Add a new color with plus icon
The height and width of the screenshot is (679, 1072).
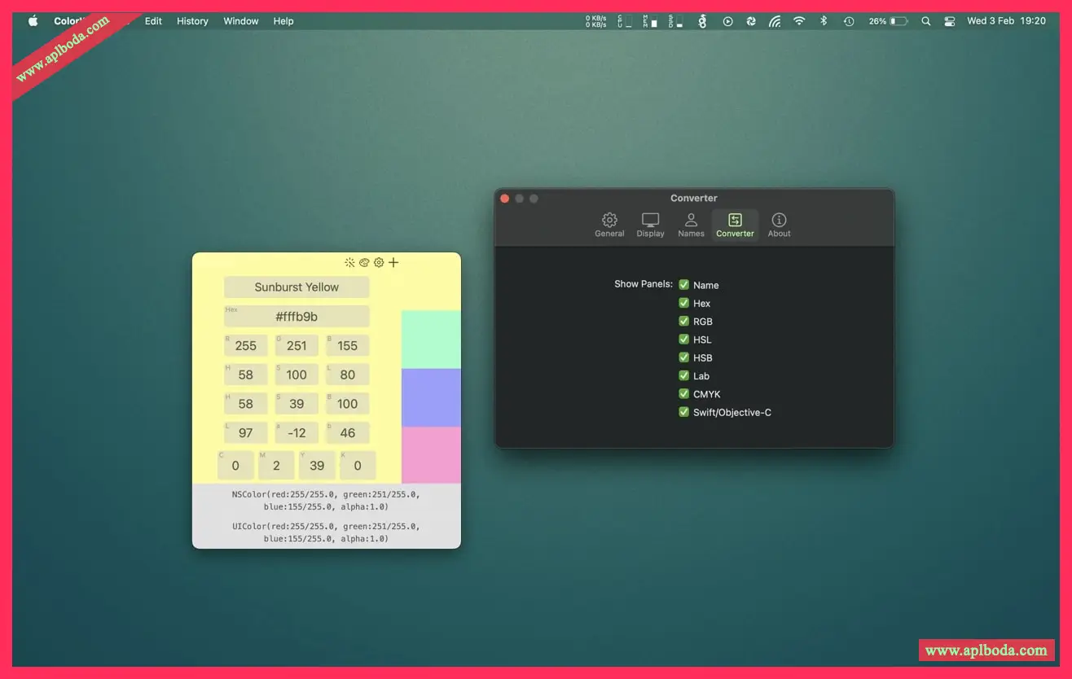pos(393,262)
